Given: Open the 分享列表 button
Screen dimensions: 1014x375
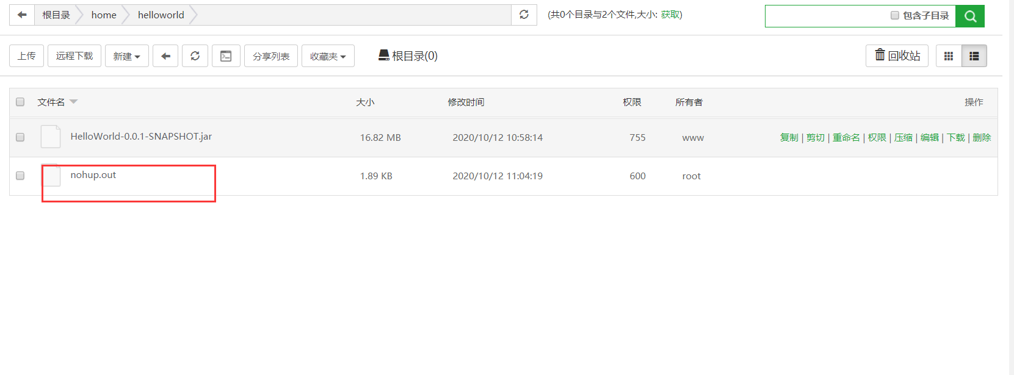Looking at the screenshot, I should [x=271, y=56].
